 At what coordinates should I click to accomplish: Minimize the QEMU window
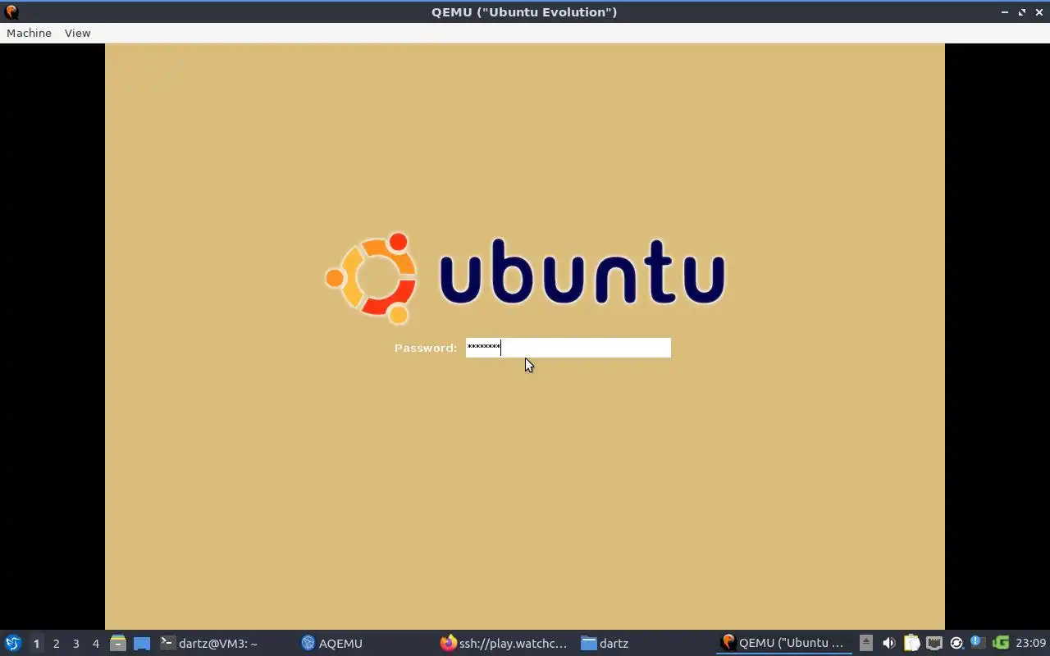[x=1005, y=11]
